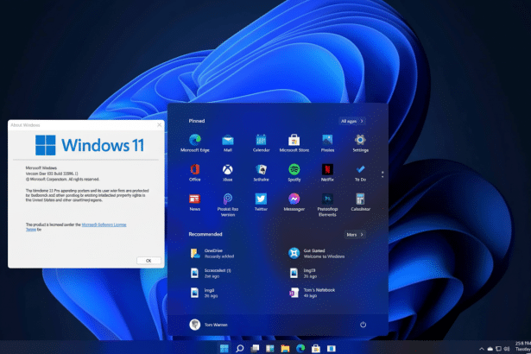531x354 pixels.
Task: Open Messenger from pinned apps
Action: [294, 202]
